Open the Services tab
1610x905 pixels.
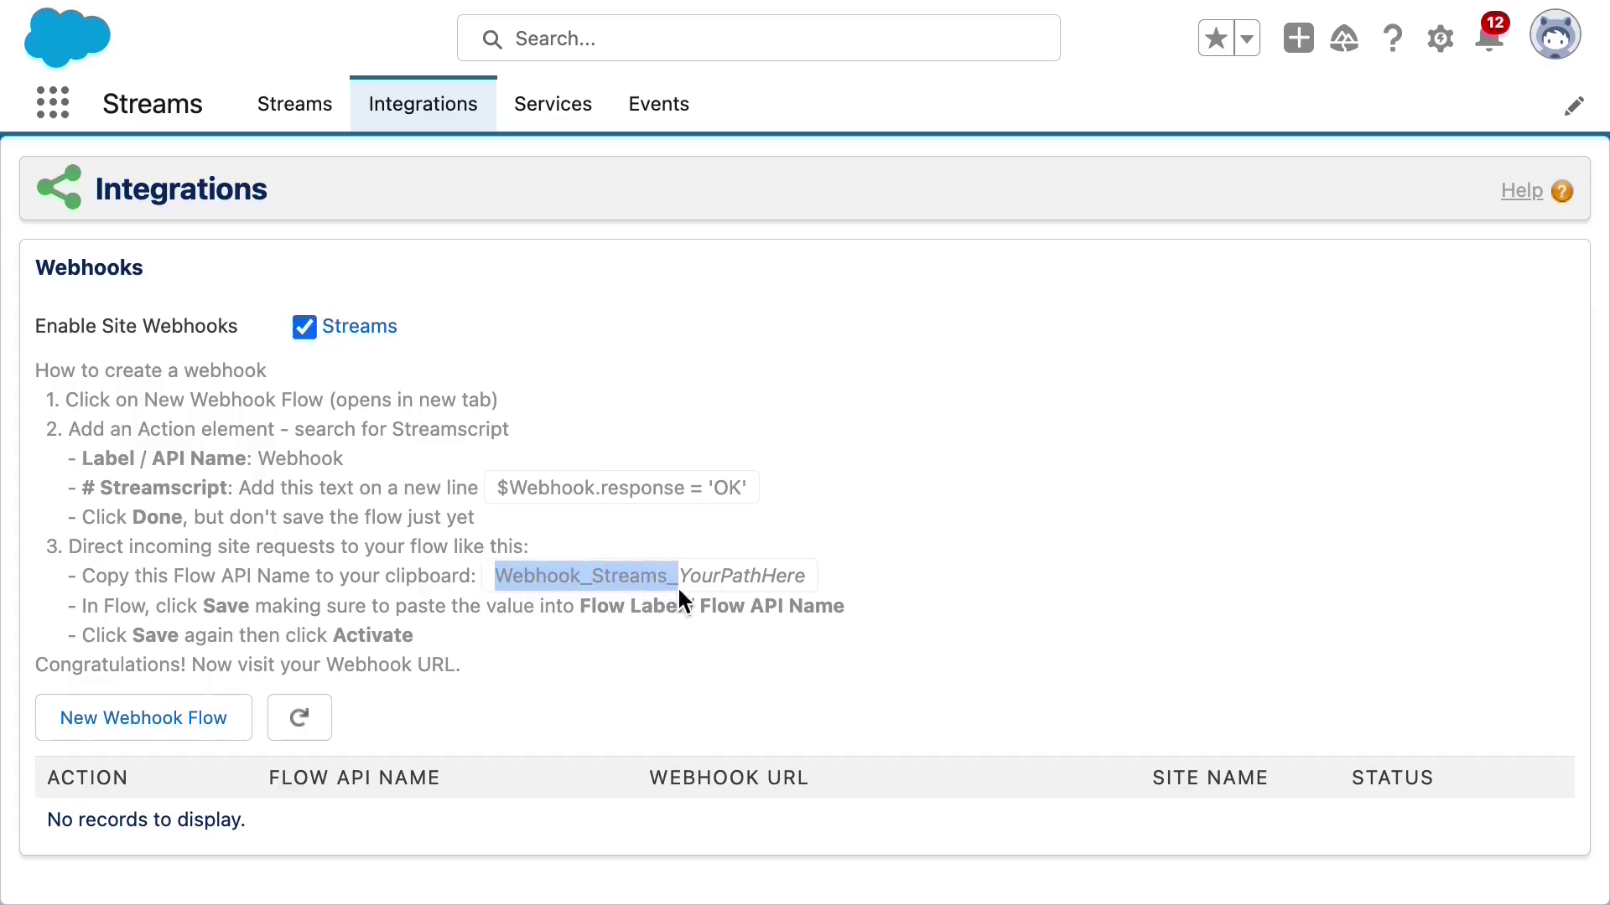click(553, 104)
